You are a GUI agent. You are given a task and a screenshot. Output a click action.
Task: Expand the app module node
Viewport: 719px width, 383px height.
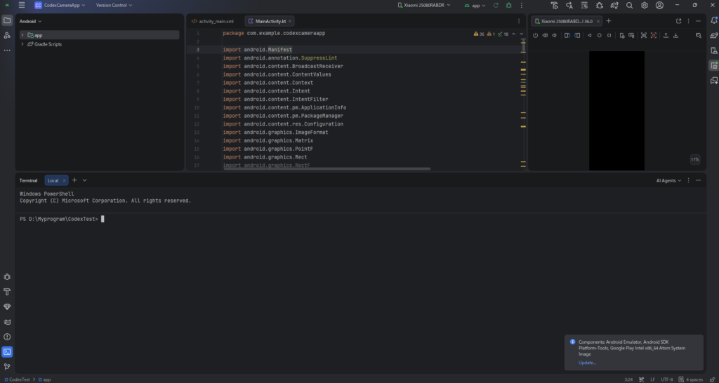tap(22, 35)
